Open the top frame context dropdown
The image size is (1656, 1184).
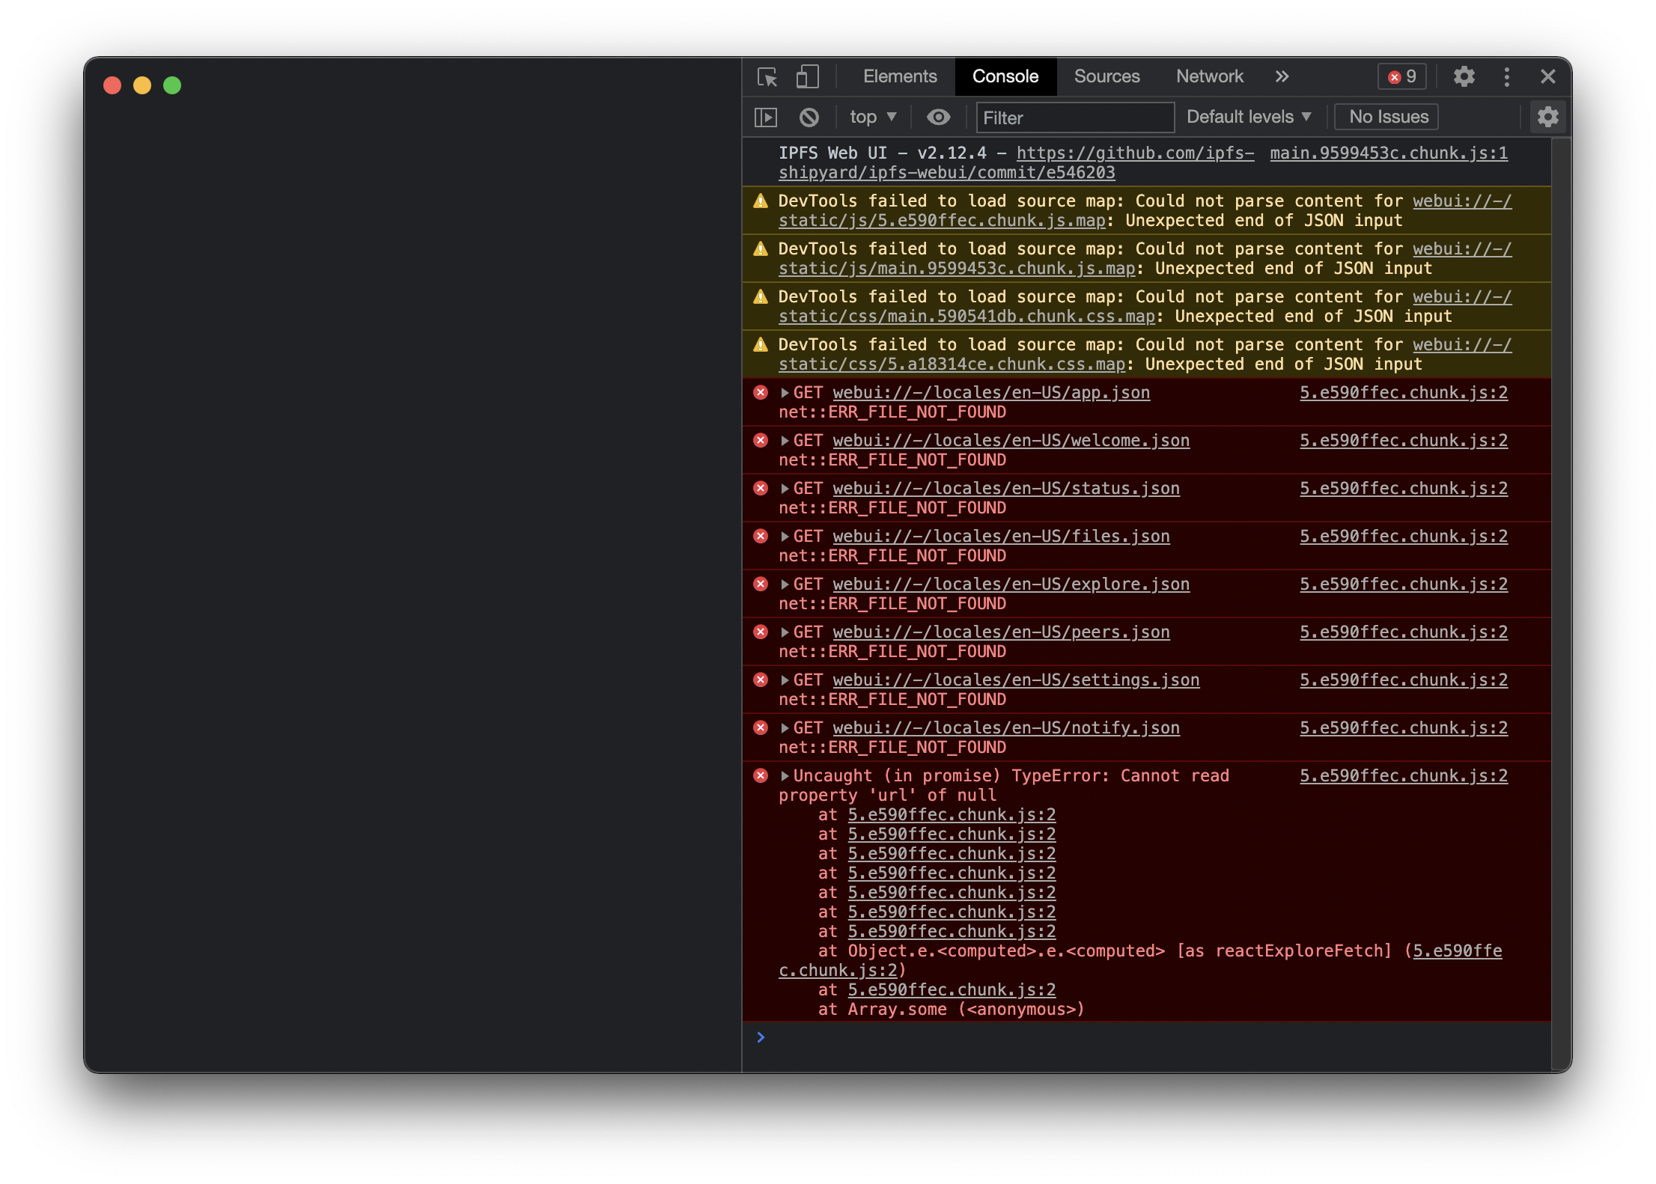point(871,117)
